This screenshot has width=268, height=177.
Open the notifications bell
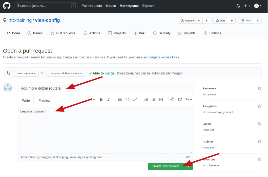tap(238, 6)
